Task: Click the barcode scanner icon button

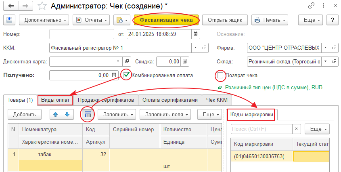Action: (x=88, y=114)
